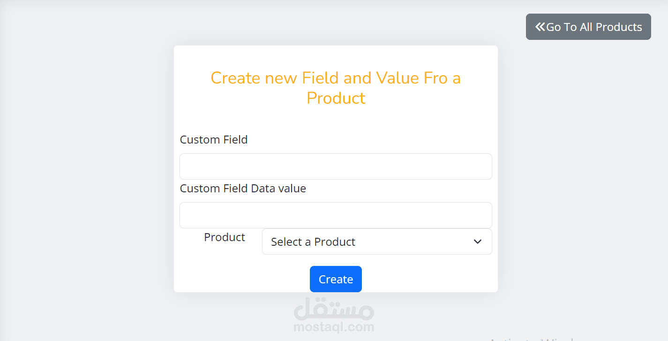Click the mostaql.com watermark text
This screenshot has width=668, height=341.
click(334, 327)
